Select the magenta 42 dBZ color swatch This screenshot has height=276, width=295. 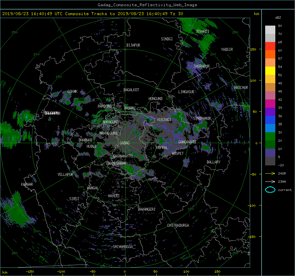pos(270,104)
